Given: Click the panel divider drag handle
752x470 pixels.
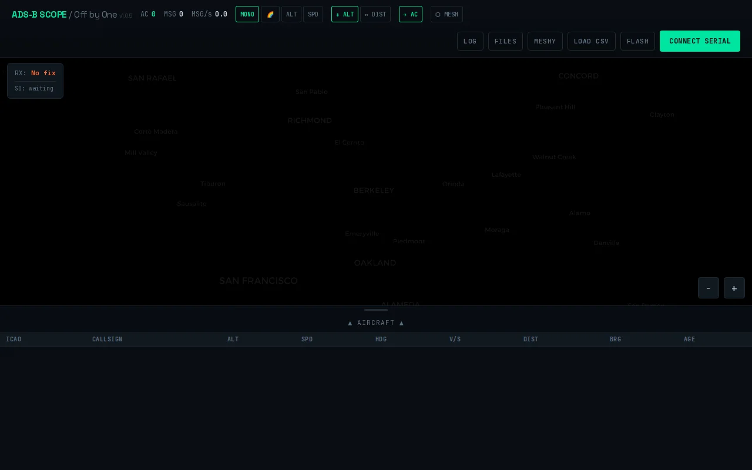Looking at the screenshot, I should (376, 310).
